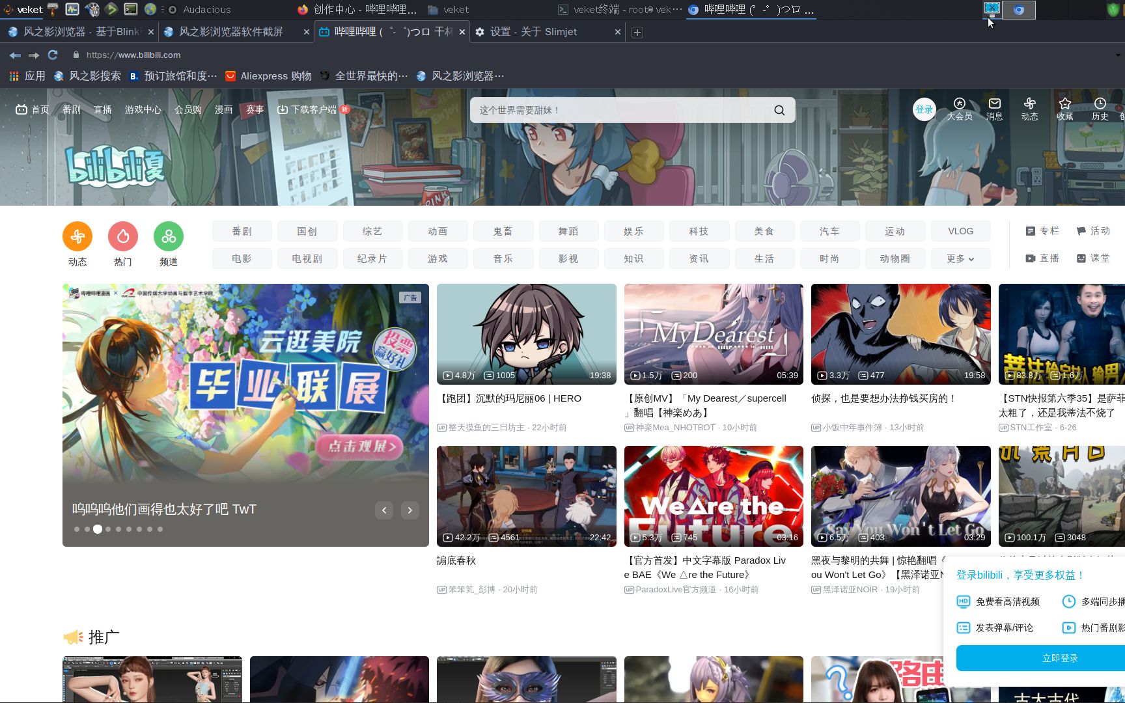Open the veket menu
Image resolution: width=1125 pixels, height=703 pixels.
23,10
